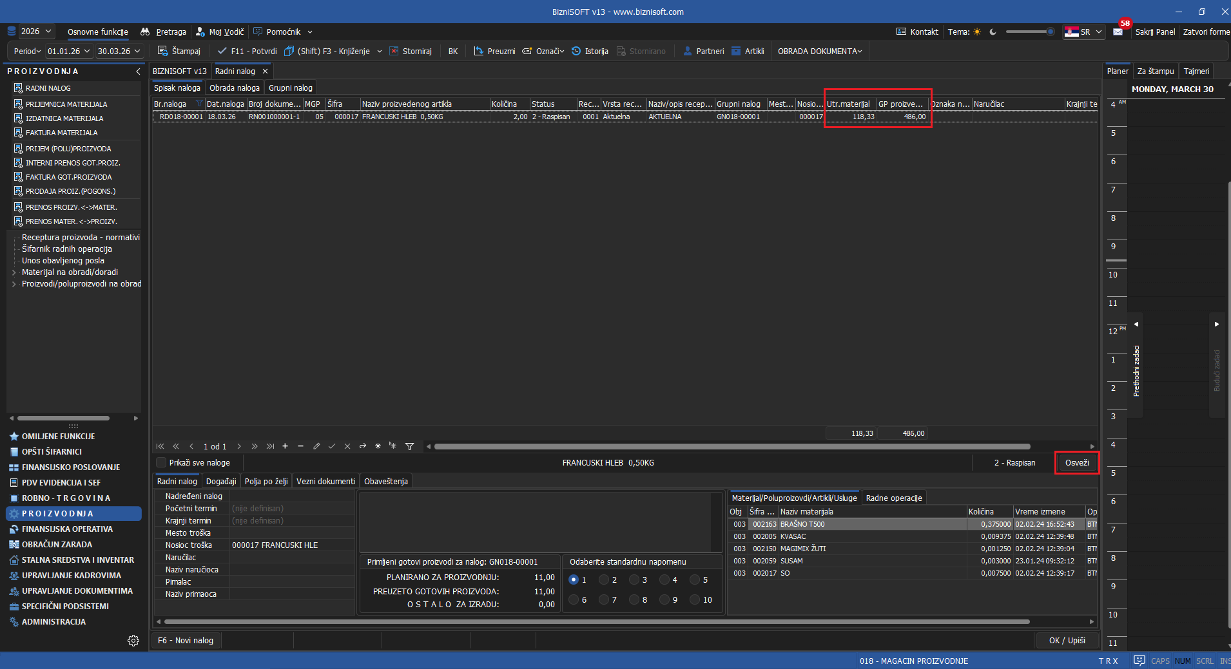Select standard note radio button 10
1231x669 pixels.
[695, 599]
